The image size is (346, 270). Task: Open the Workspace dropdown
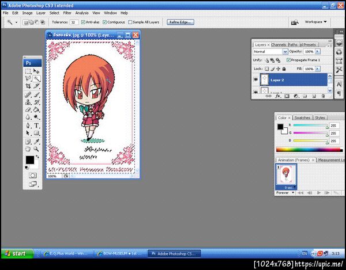315,22
